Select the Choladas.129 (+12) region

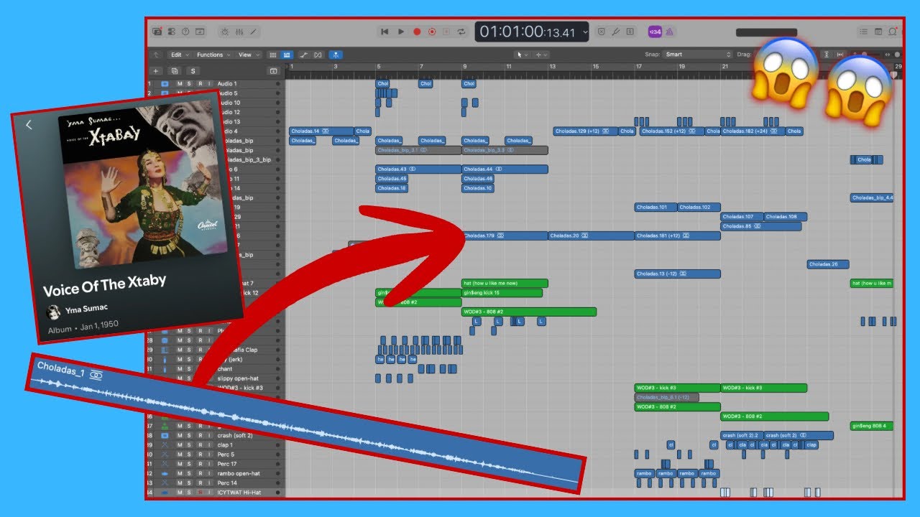(586, 131)
